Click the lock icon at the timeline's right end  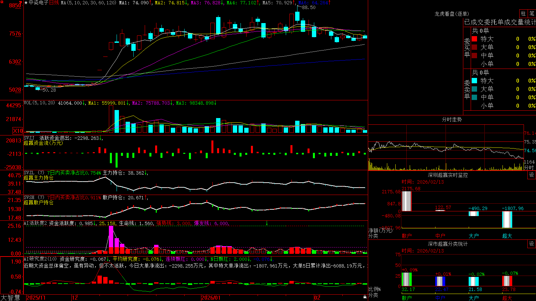pyautogui.click(x=365, y=297)
